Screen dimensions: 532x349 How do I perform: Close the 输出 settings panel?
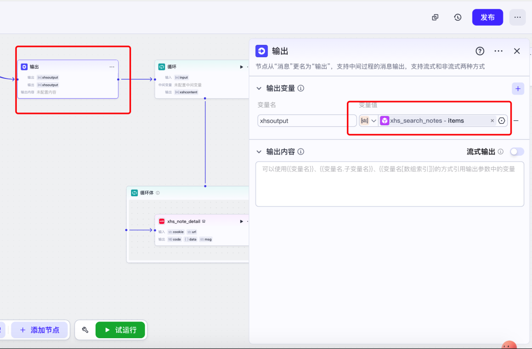click(x=517, y=51)
